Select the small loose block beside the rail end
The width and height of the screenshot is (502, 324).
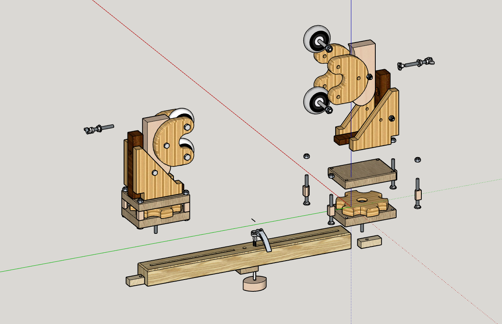click(x=369, y=241)
